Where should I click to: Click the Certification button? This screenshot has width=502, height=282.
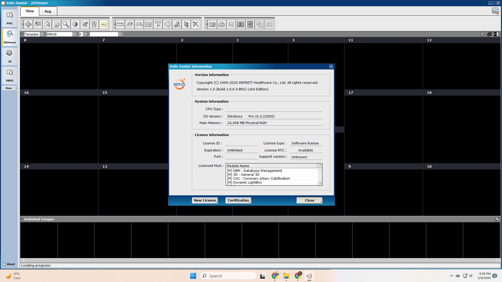(x=238, y=201)
